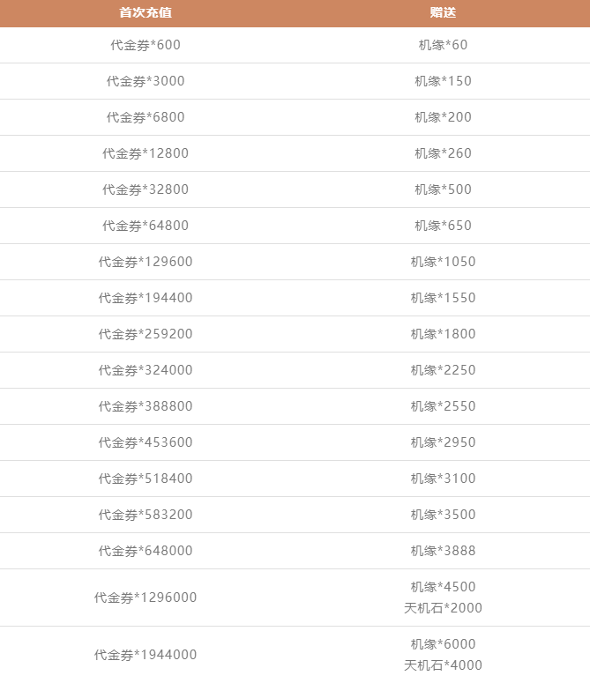Select the 机缘*60 reward cell
Screen dimensions: 590x683
coord(443,45)
